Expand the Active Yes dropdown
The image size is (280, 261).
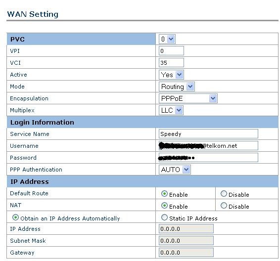click(171, 75)
